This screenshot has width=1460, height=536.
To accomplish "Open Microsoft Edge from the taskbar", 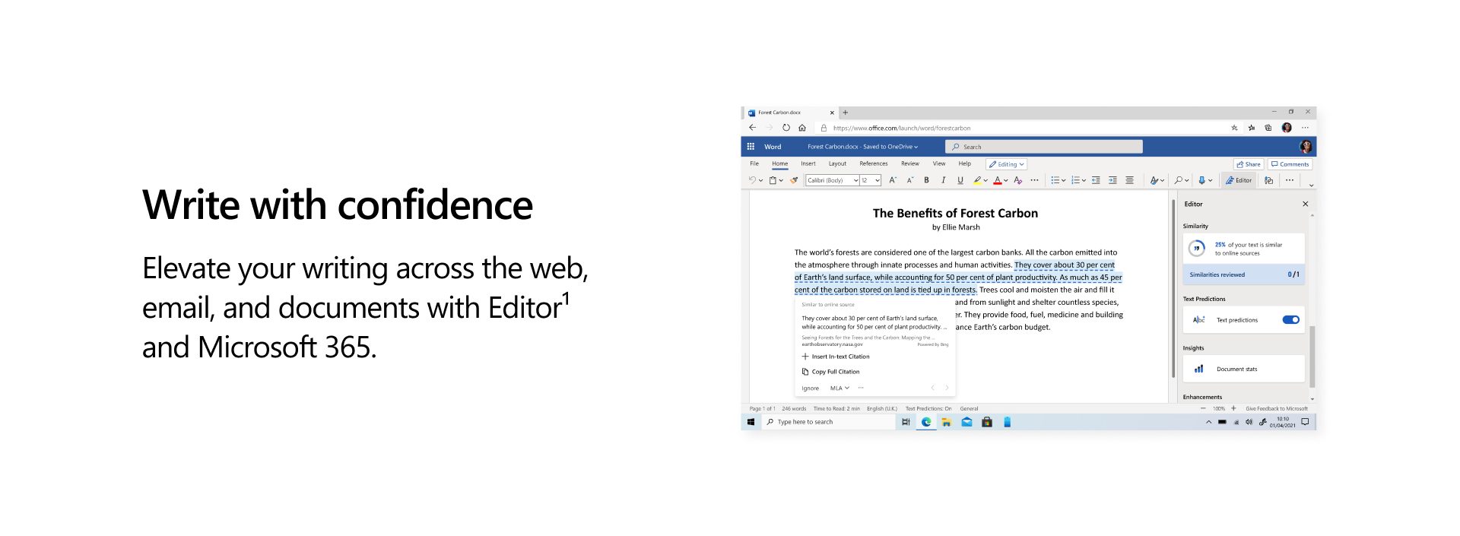I will (926, 422).
